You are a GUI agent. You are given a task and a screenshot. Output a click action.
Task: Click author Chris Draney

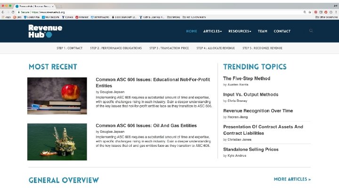[x=237, y=101]
